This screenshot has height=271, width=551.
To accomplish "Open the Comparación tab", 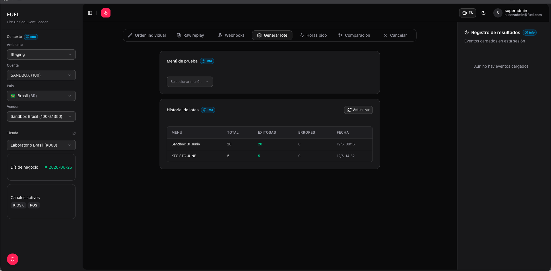I will 354,35.
